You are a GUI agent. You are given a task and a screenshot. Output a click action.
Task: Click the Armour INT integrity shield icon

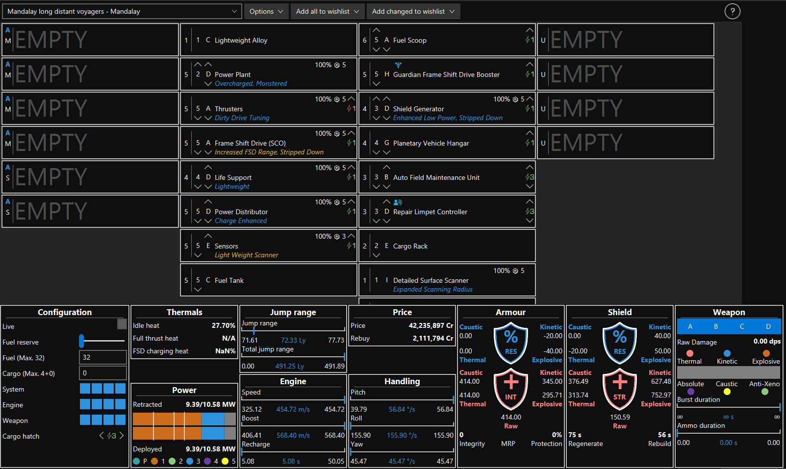pos(510,387)
